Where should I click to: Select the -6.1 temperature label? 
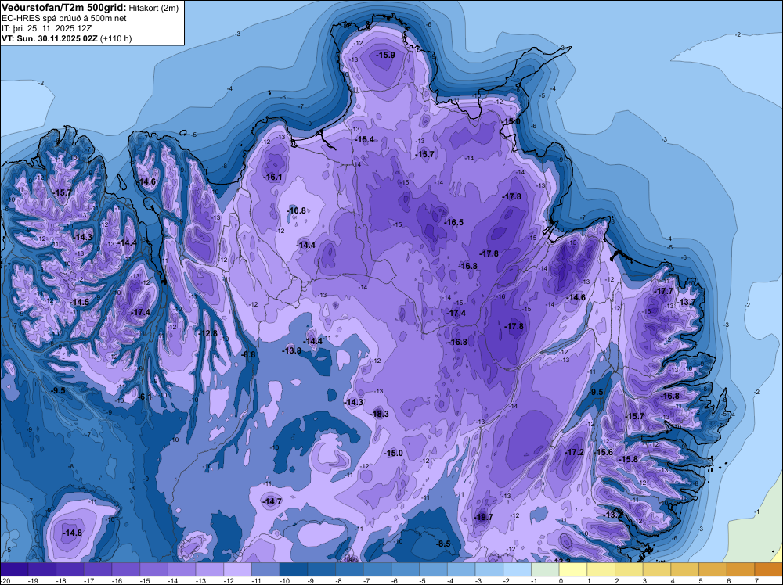(145, 397)
